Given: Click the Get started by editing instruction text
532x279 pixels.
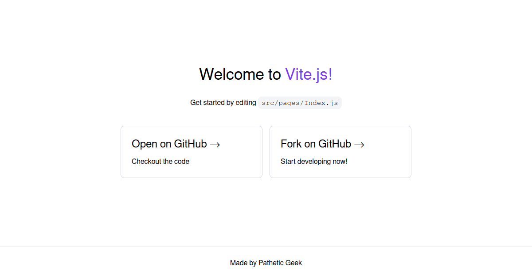Looking at the screenshot, I should 223,102.
